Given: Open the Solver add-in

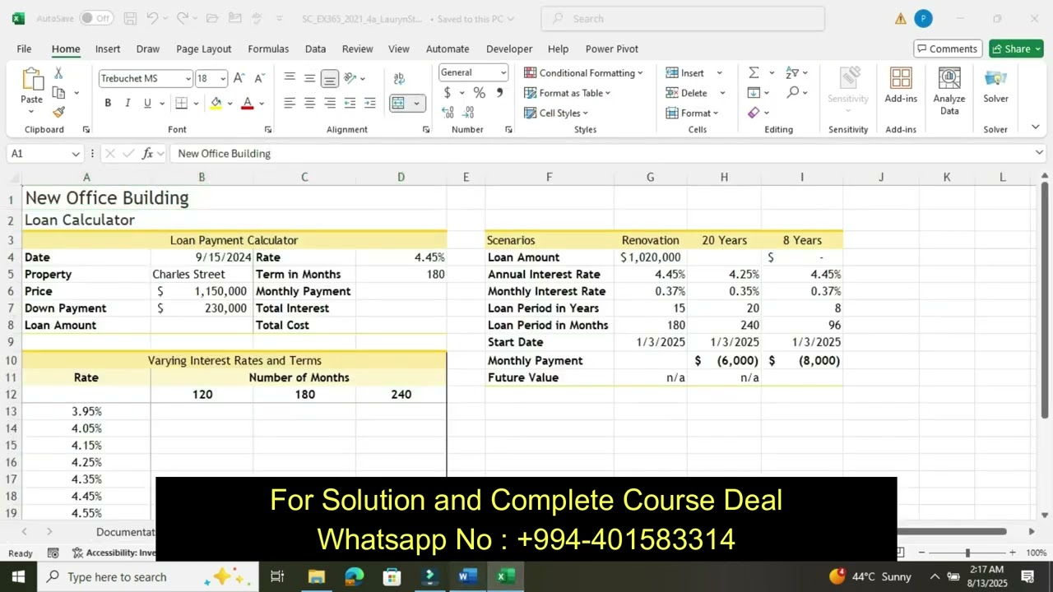Looking at the screenshot, I should click(x=995, y=86).
